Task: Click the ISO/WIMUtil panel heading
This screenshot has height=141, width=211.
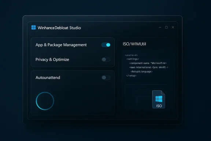Action: coord(134,44)
